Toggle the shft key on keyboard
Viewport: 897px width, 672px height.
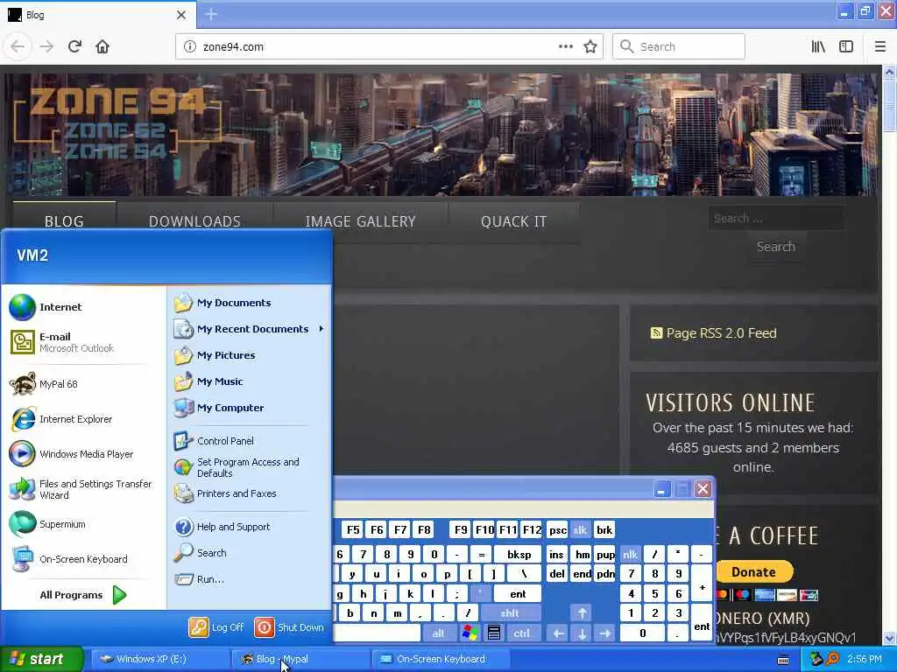(510, 613)
